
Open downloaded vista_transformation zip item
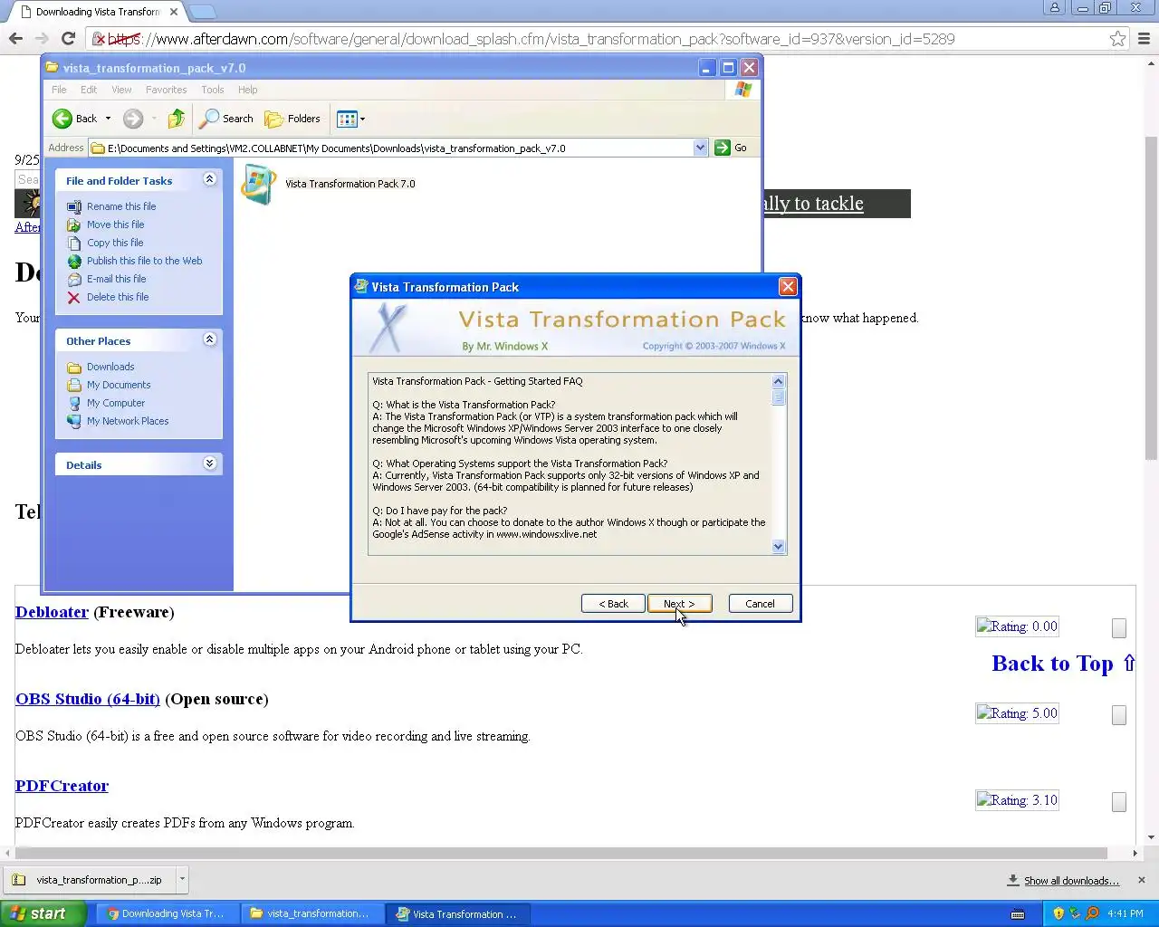[89, 880]
